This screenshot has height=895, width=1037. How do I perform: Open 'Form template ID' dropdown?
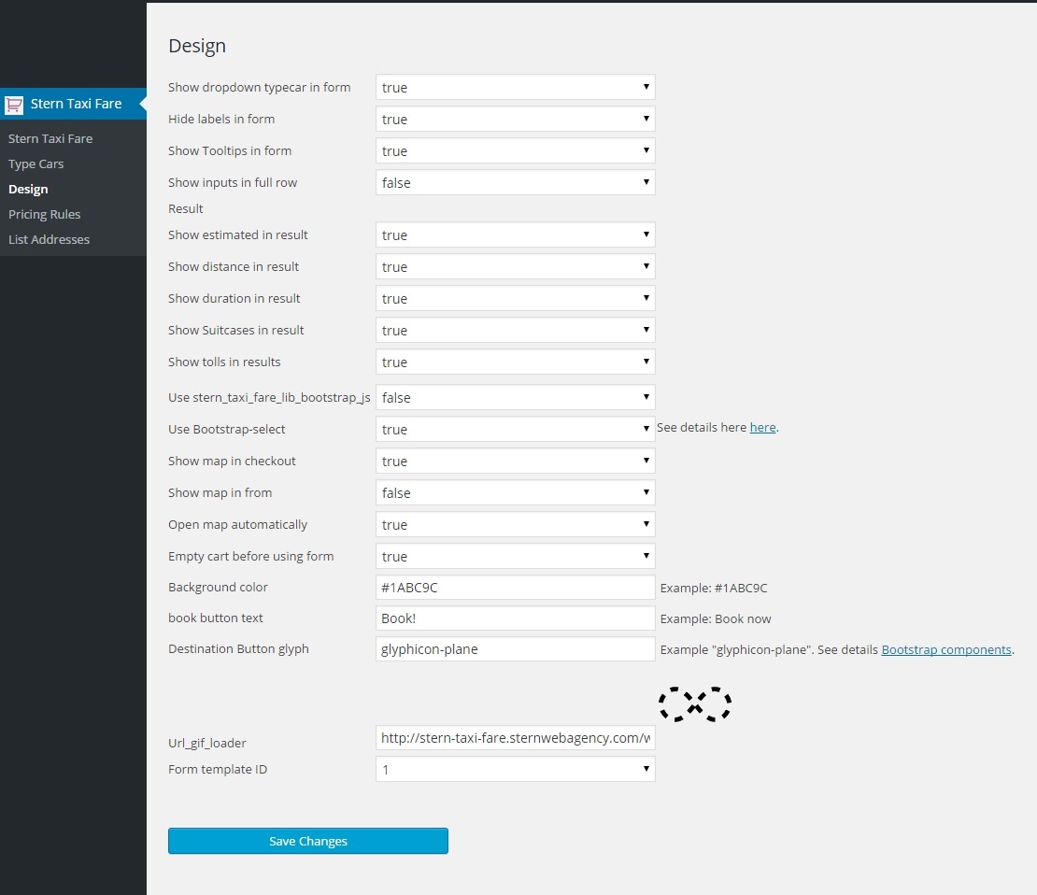(x=515, y=769)
